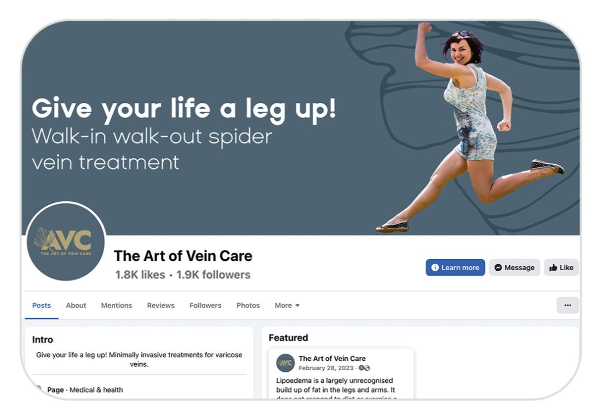Open the Photos tab
603x420 pixels.
coord(248,306)
